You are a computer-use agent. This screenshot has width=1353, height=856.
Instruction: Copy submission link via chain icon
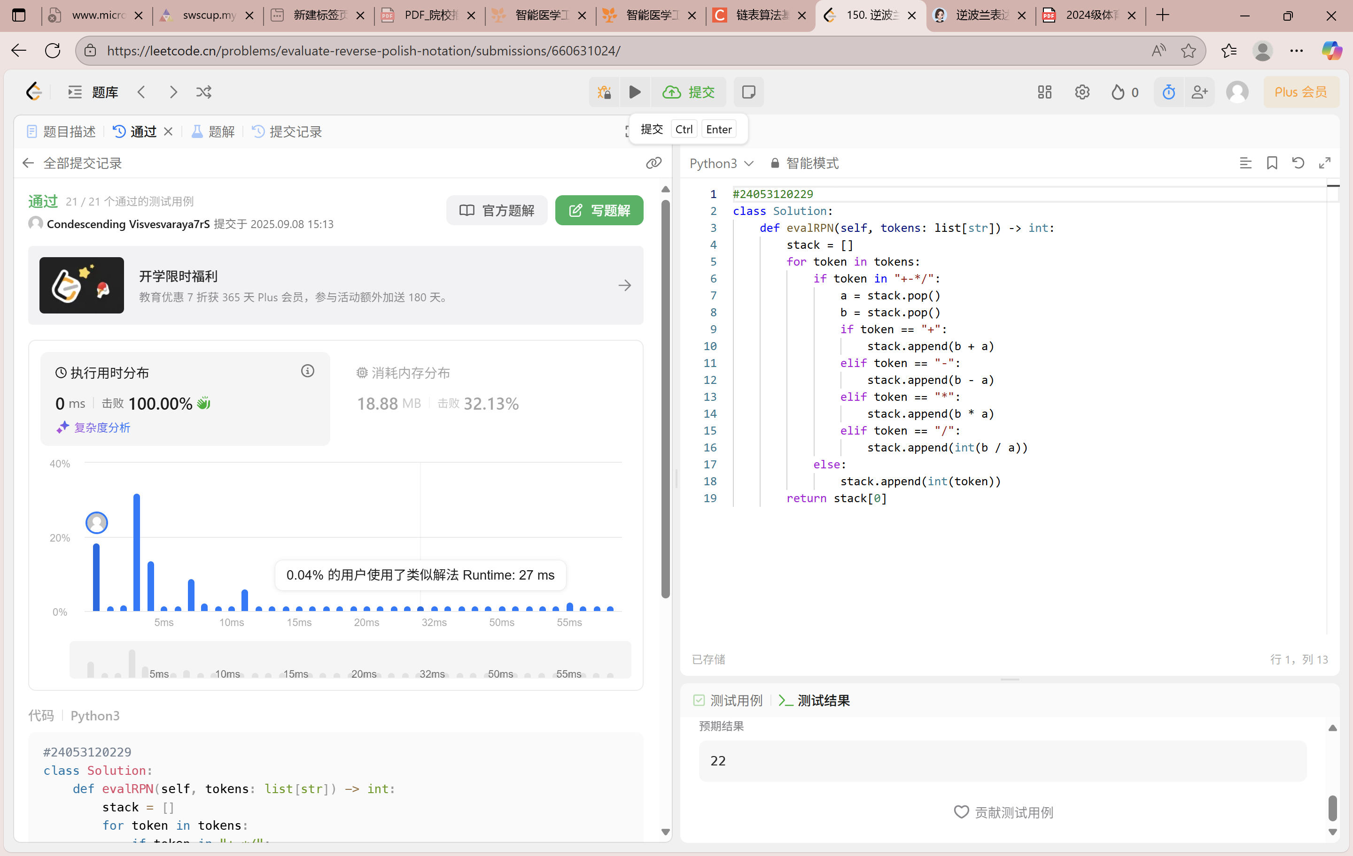[x=653, y=163]
